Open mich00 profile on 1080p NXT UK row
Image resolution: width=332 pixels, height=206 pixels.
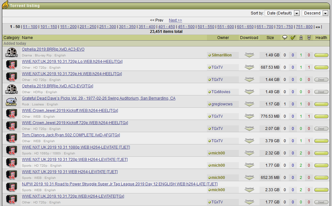click(x=218, y=153)
